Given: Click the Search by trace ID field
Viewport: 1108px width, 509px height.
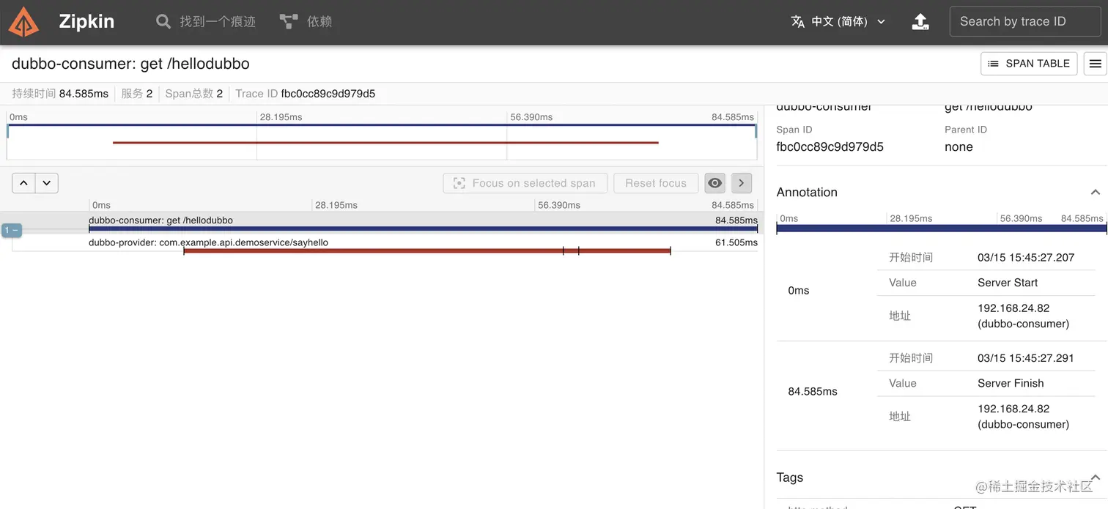Looking at the screenshot, I should 1024,22.
